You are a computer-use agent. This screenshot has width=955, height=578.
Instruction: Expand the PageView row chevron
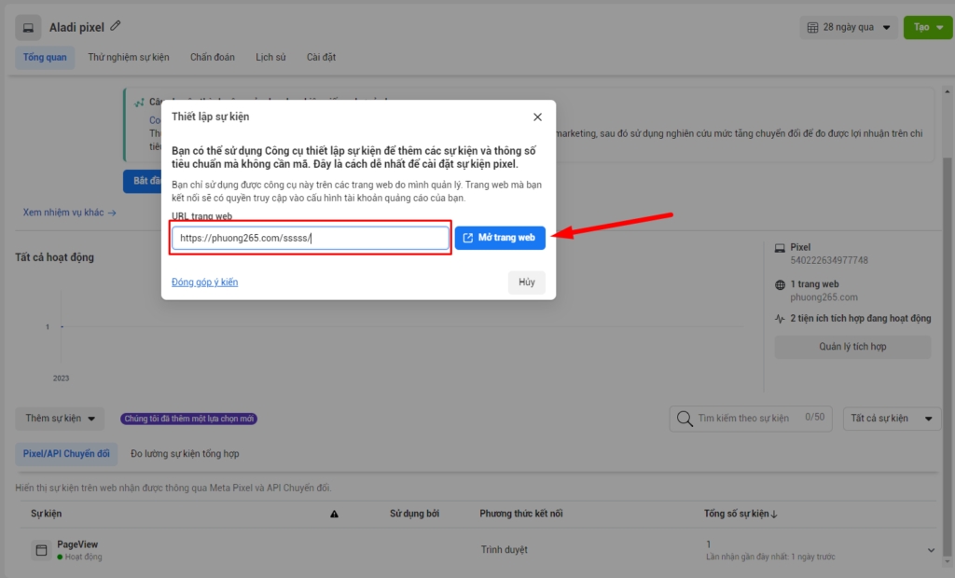pyautogui.click(x=930, y=550)
